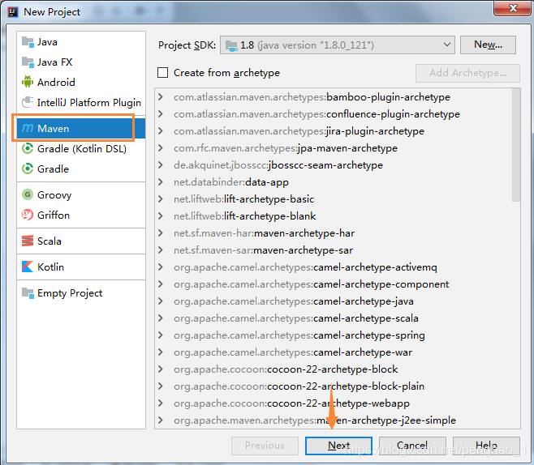Expand the camel-archetype-scala node
The height and width of the screenshot is (465, 534).
(161, 318)
